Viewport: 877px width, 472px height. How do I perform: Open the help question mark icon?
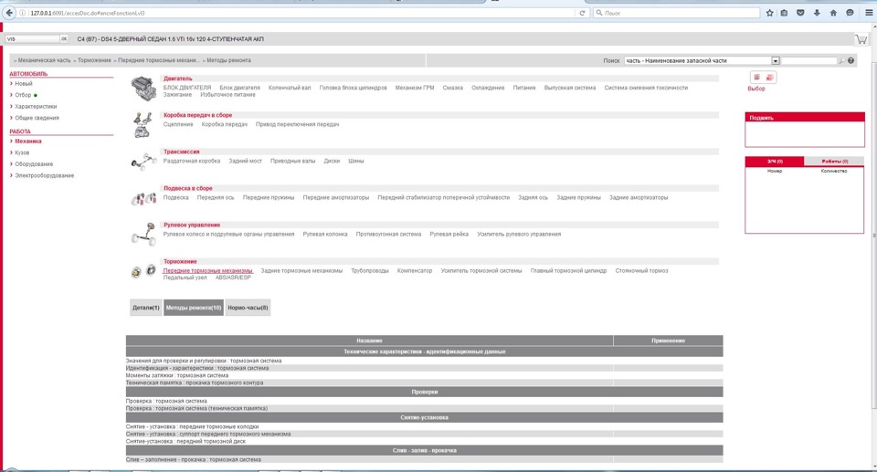(x=851, y=60)
